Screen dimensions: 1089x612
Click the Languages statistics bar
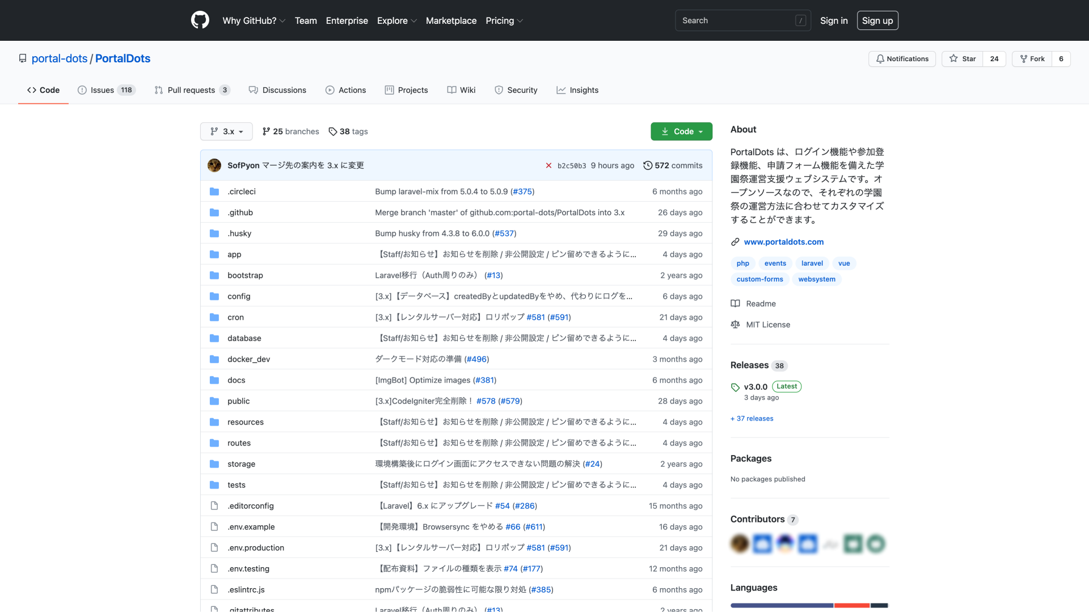(x=809, y=605)
